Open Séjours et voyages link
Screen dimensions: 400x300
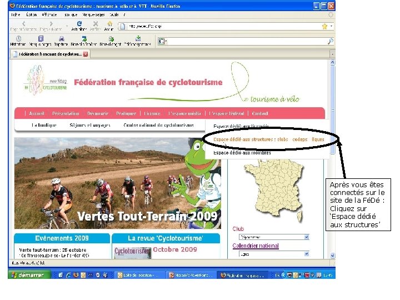[90, 125]
